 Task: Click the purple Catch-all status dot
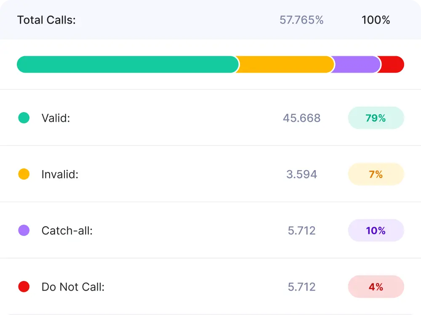(x=24, y=230)
